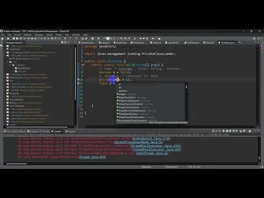
Task: Open the Source menu
Action: pyautogui.click(x=18, y=35)
